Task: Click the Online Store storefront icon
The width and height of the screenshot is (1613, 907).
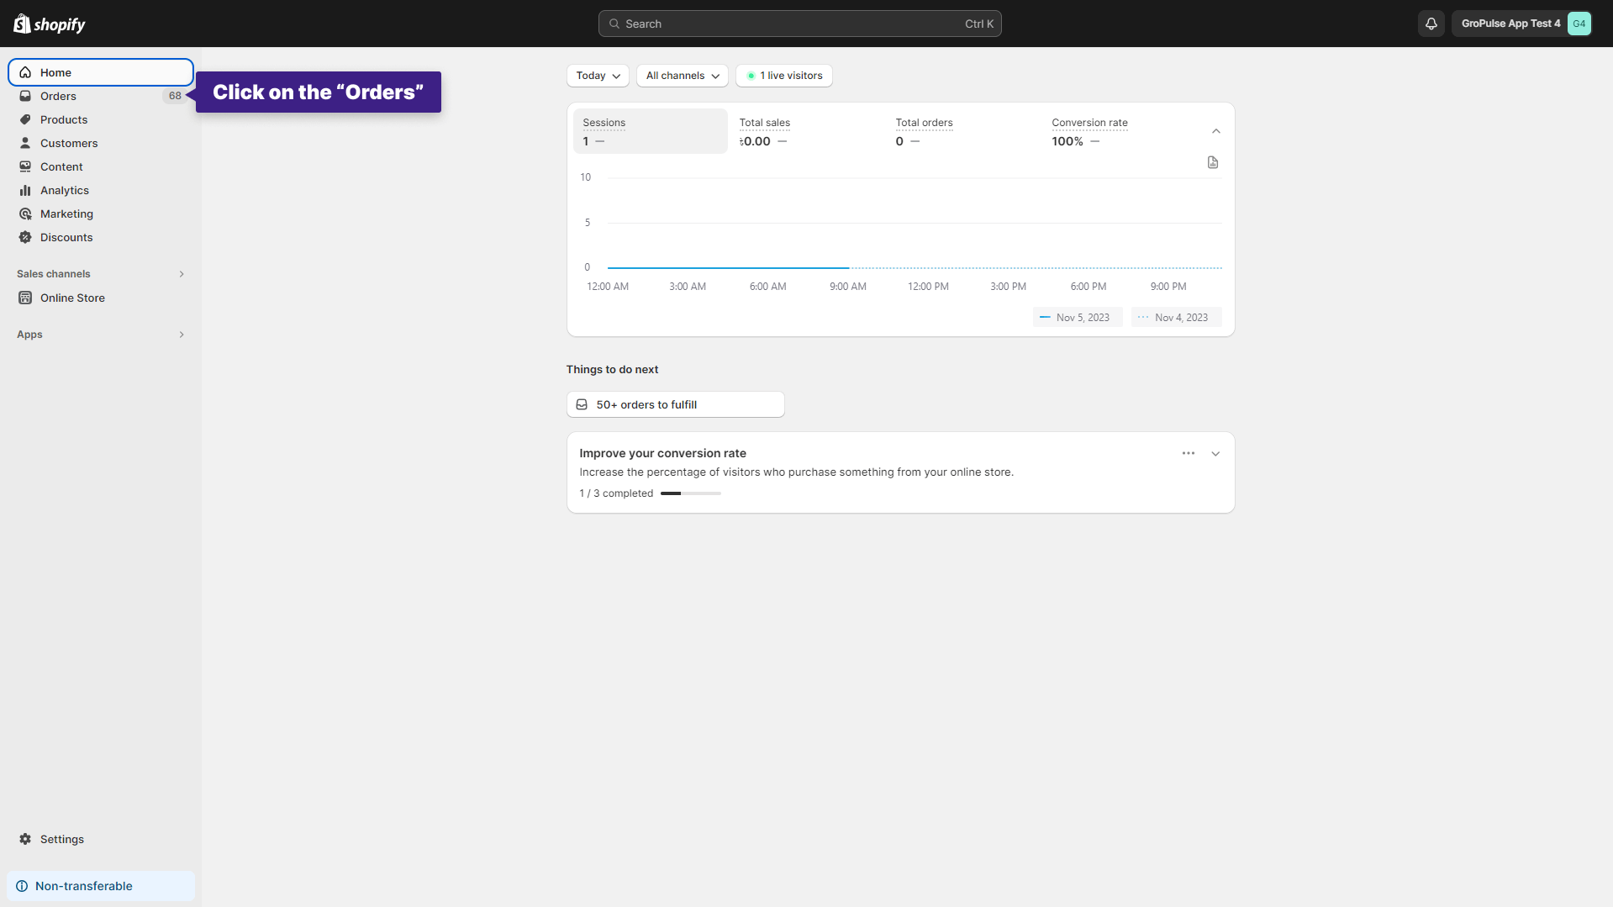Action: [x=25, y=298]
